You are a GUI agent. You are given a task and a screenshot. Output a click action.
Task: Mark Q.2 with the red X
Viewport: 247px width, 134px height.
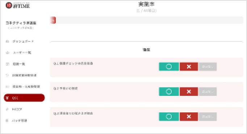189,91
